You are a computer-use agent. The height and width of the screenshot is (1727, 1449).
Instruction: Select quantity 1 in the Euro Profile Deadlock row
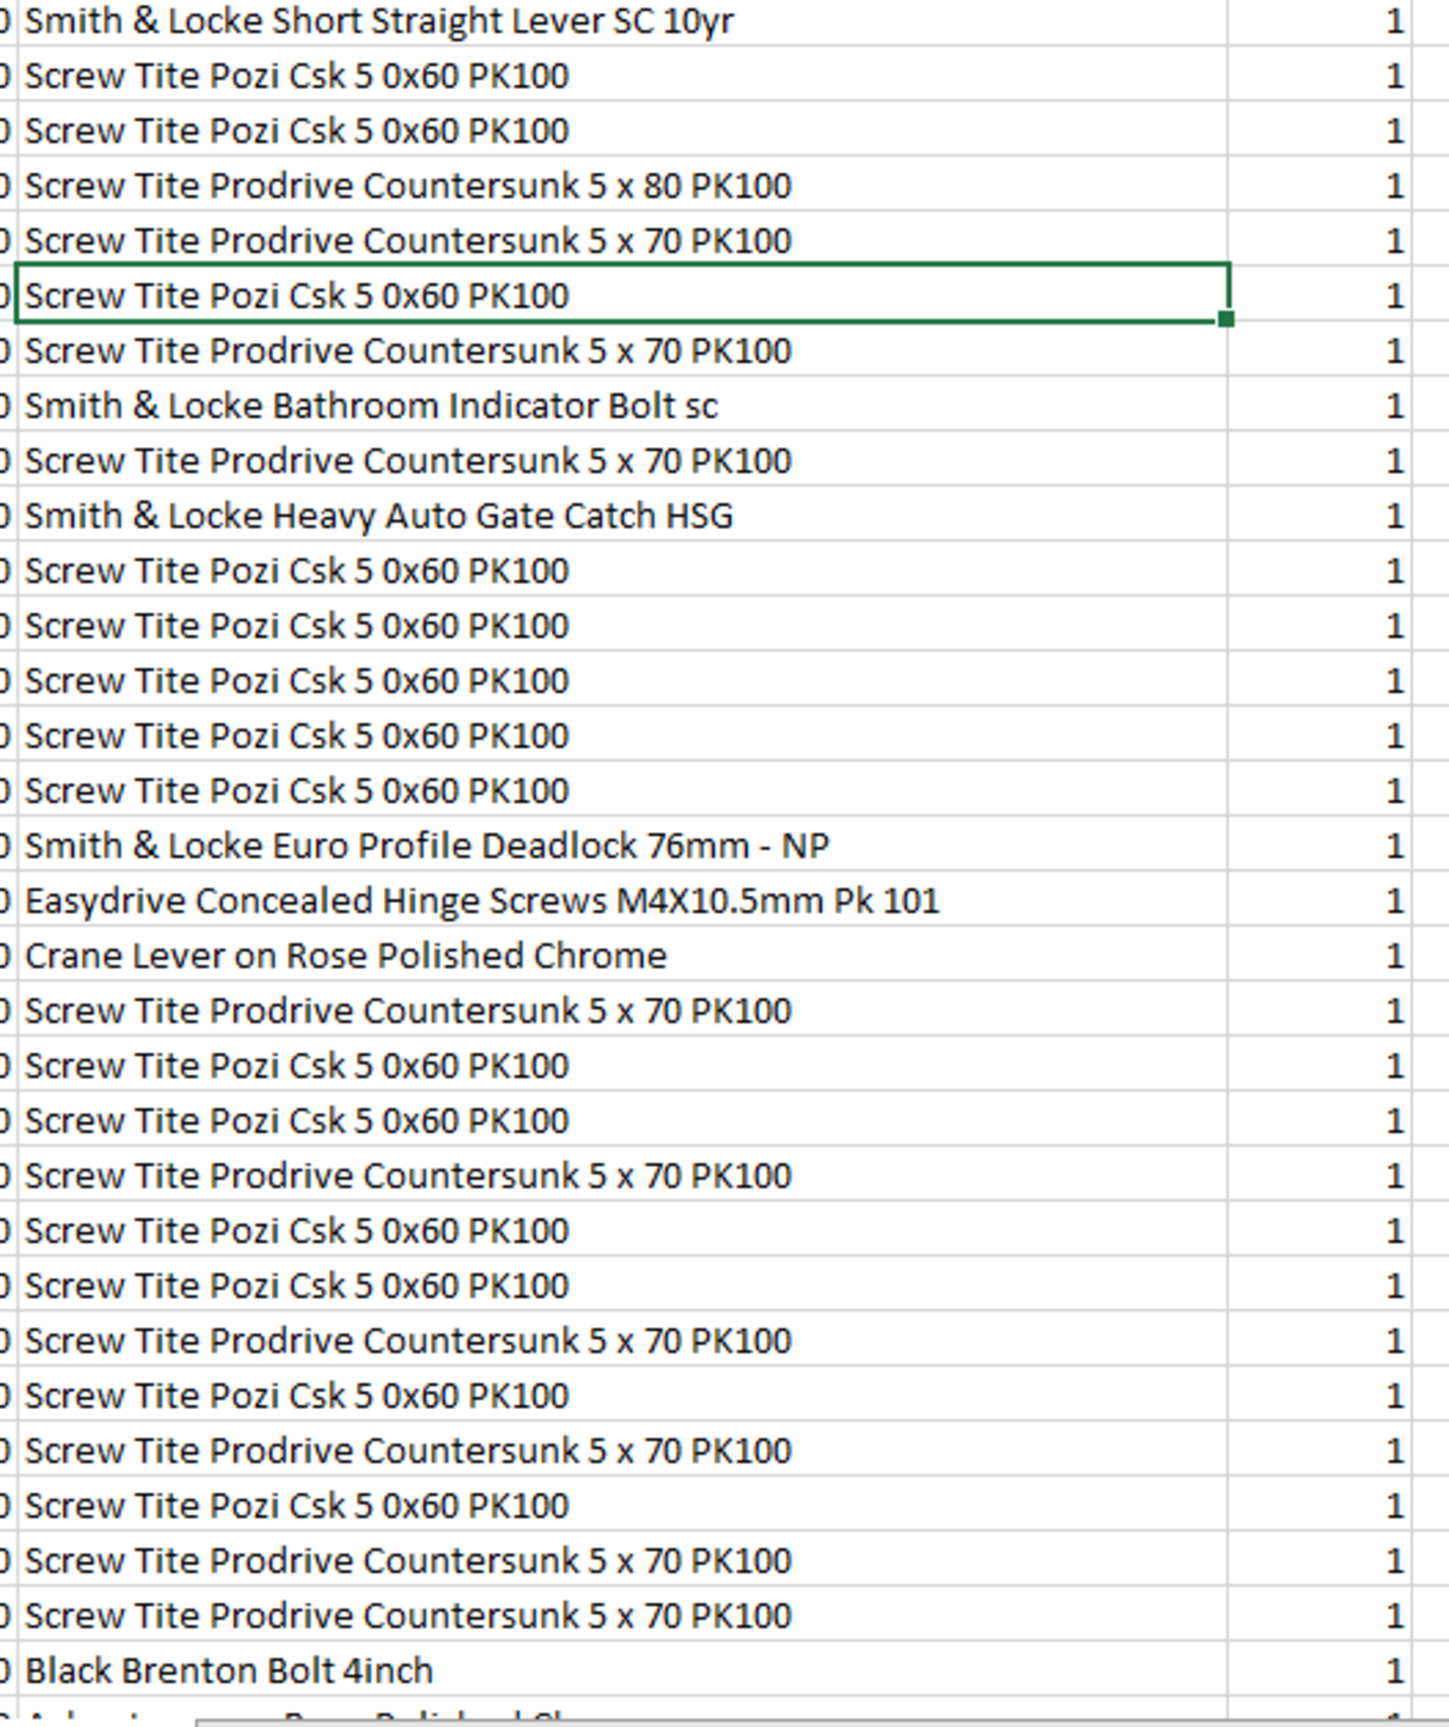point(1319,845)
